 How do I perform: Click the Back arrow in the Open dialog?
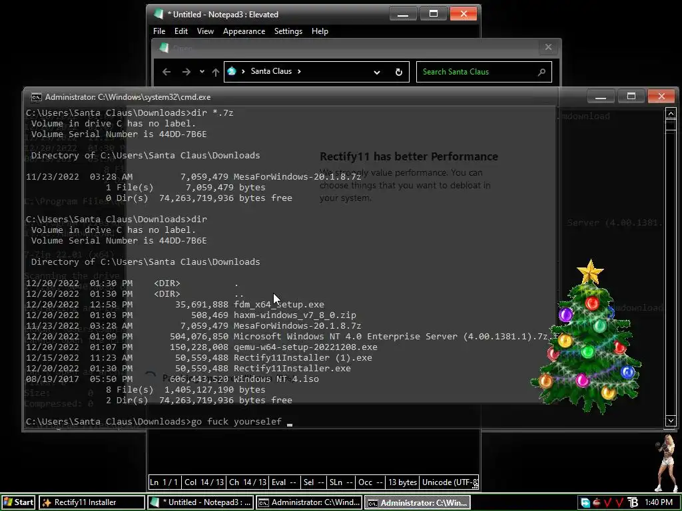click(x=166, y=72)
